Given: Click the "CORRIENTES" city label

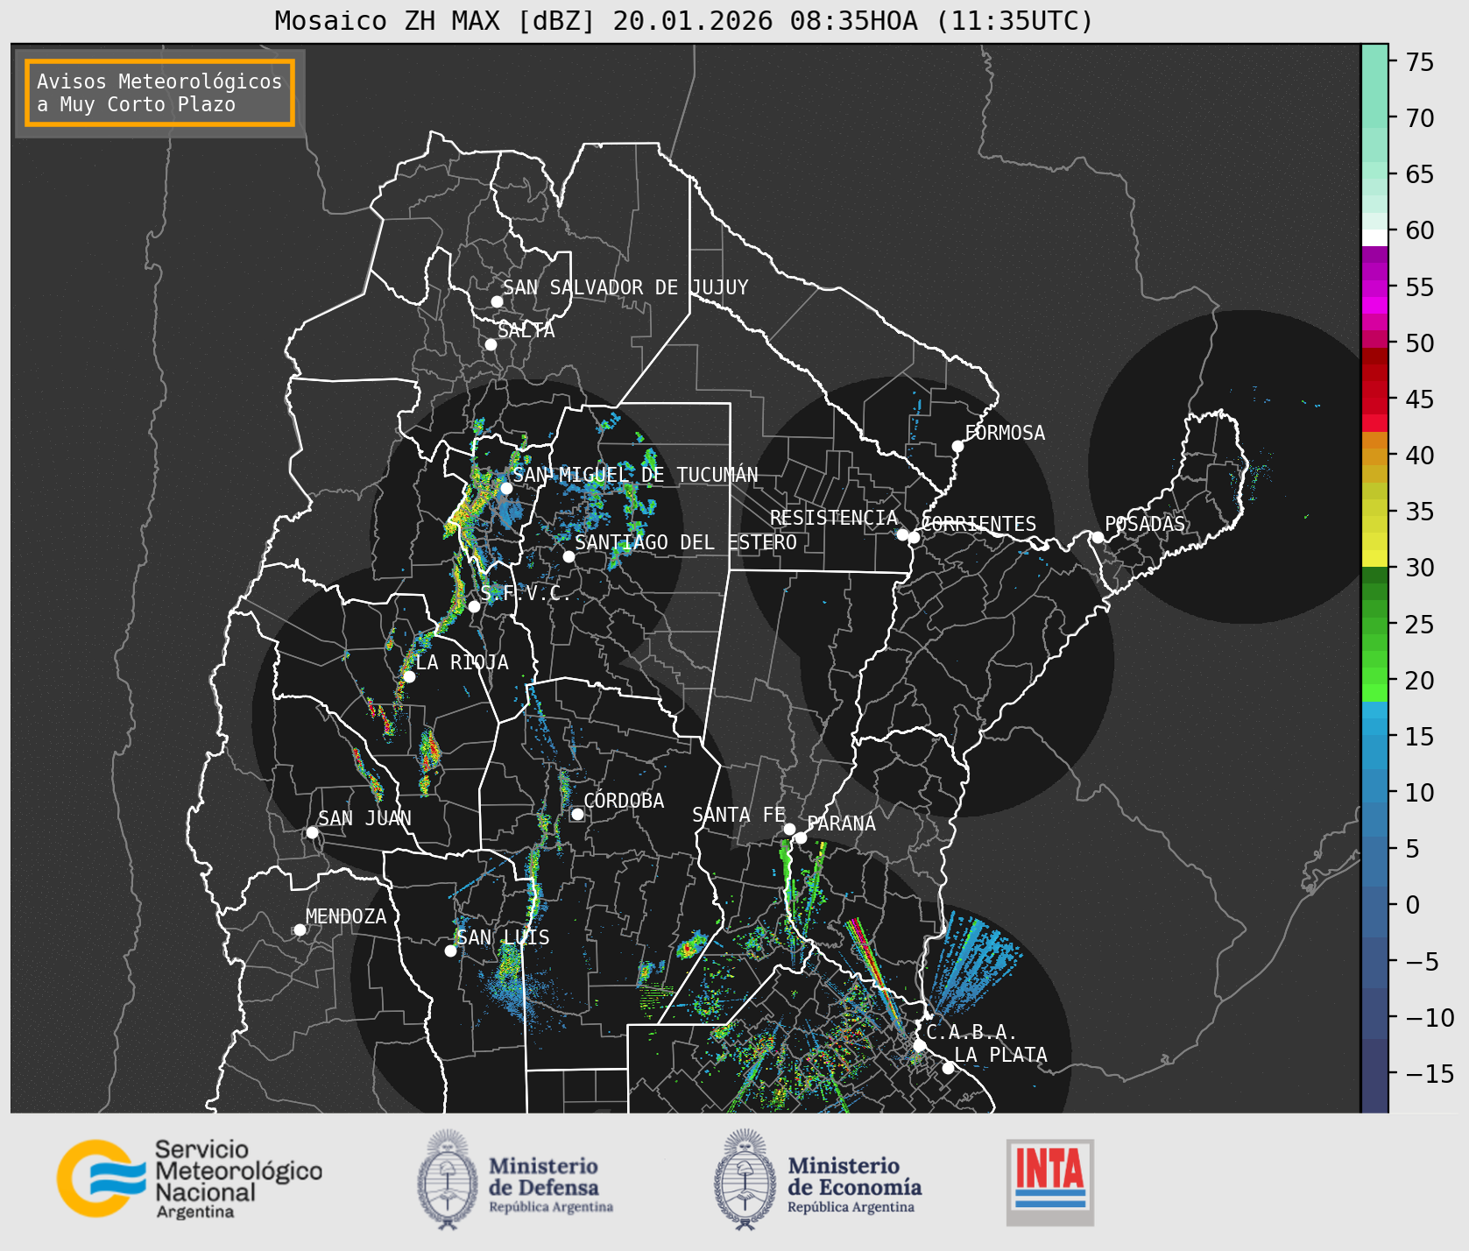Looking at the screenshot, I should [x=978, y=524].
